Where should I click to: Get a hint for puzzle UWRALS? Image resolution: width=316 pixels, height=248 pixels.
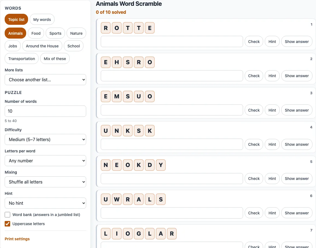[272, 213]
